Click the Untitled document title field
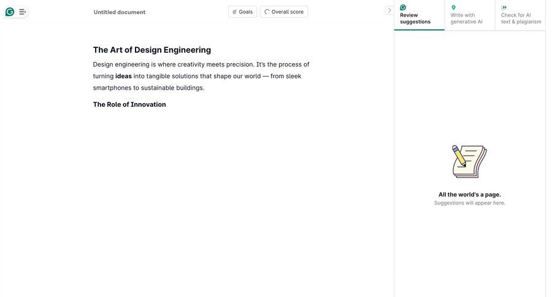Image resolution: width=552 pixels, height=297 pixels. 120,12
